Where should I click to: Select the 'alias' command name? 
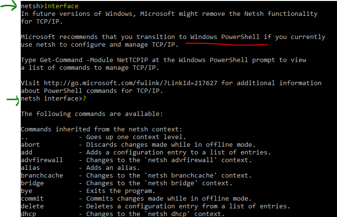pyautogui.click(x=30, y=167)
